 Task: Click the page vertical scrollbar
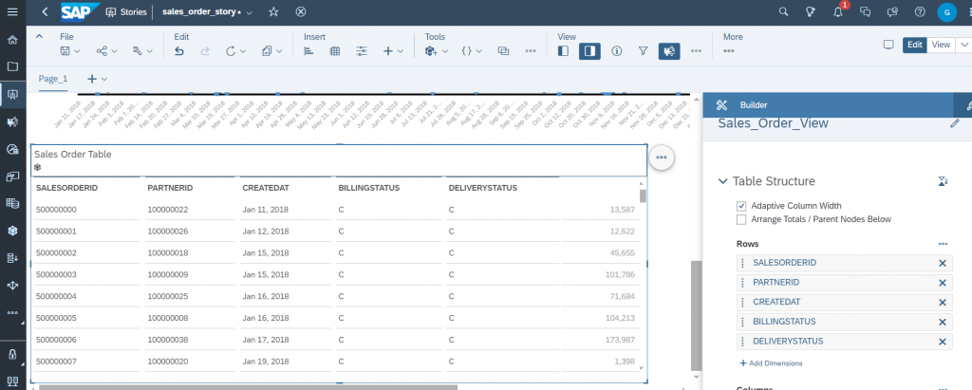[696, 315]
